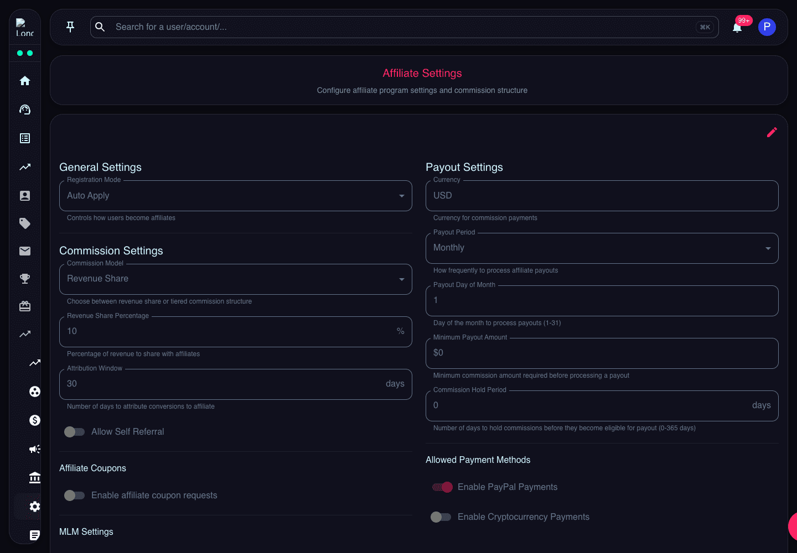Open the home icon in the sidebar
The height and width of the screenshot is (553, 797).
tap(25, 81)
